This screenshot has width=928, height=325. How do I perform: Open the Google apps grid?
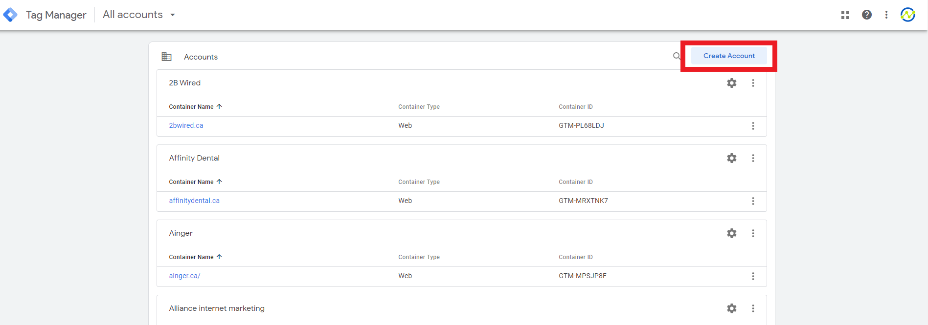845,15
